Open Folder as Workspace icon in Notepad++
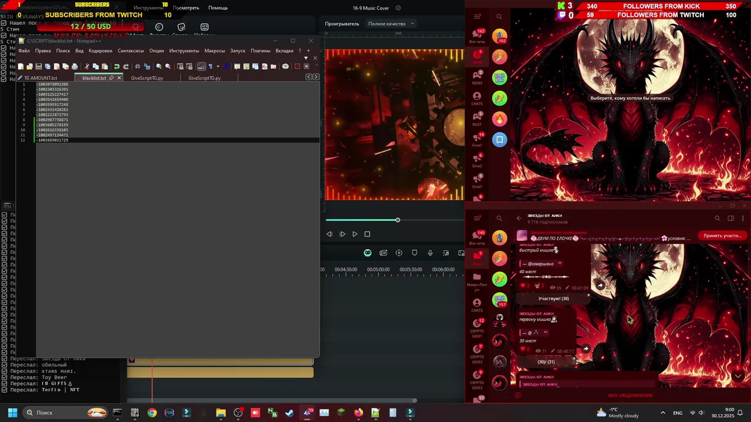 pos(273,66)
